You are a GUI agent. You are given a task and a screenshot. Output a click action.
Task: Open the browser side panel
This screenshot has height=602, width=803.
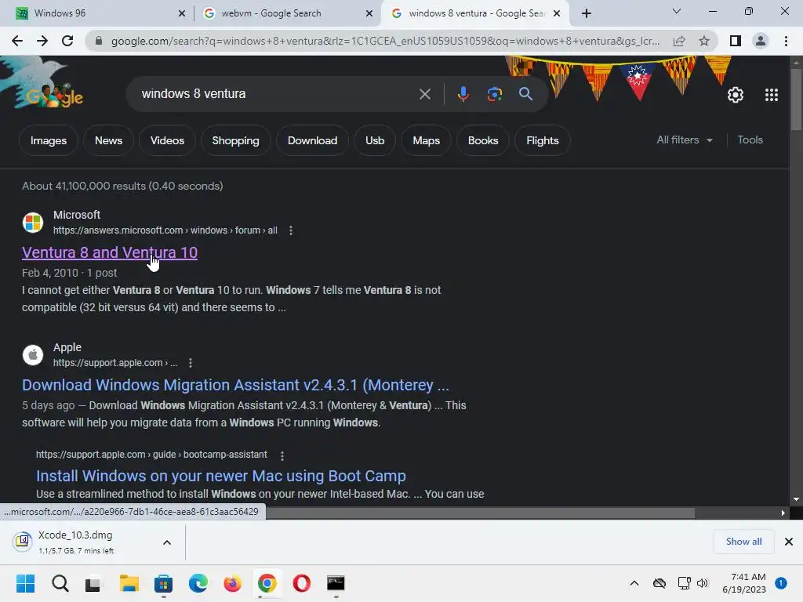(x=736, y=41)
